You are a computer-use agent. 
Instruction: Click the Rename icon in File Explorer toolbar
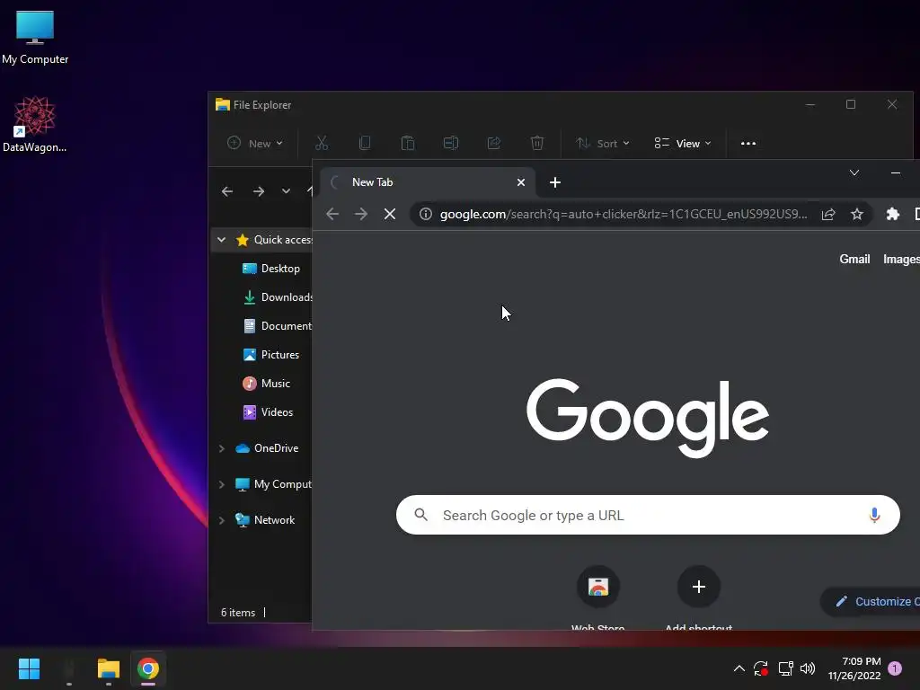451,143
